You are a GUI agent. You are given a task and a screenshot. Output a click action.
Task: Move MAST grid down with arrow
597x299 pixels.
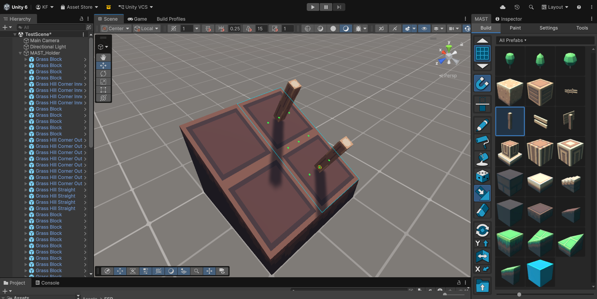482,66
